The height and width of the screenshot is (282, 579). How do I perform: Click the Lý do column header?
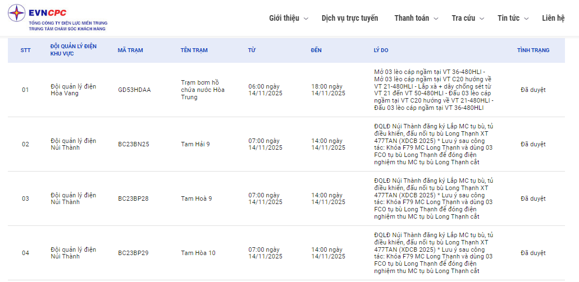[381, 50]
